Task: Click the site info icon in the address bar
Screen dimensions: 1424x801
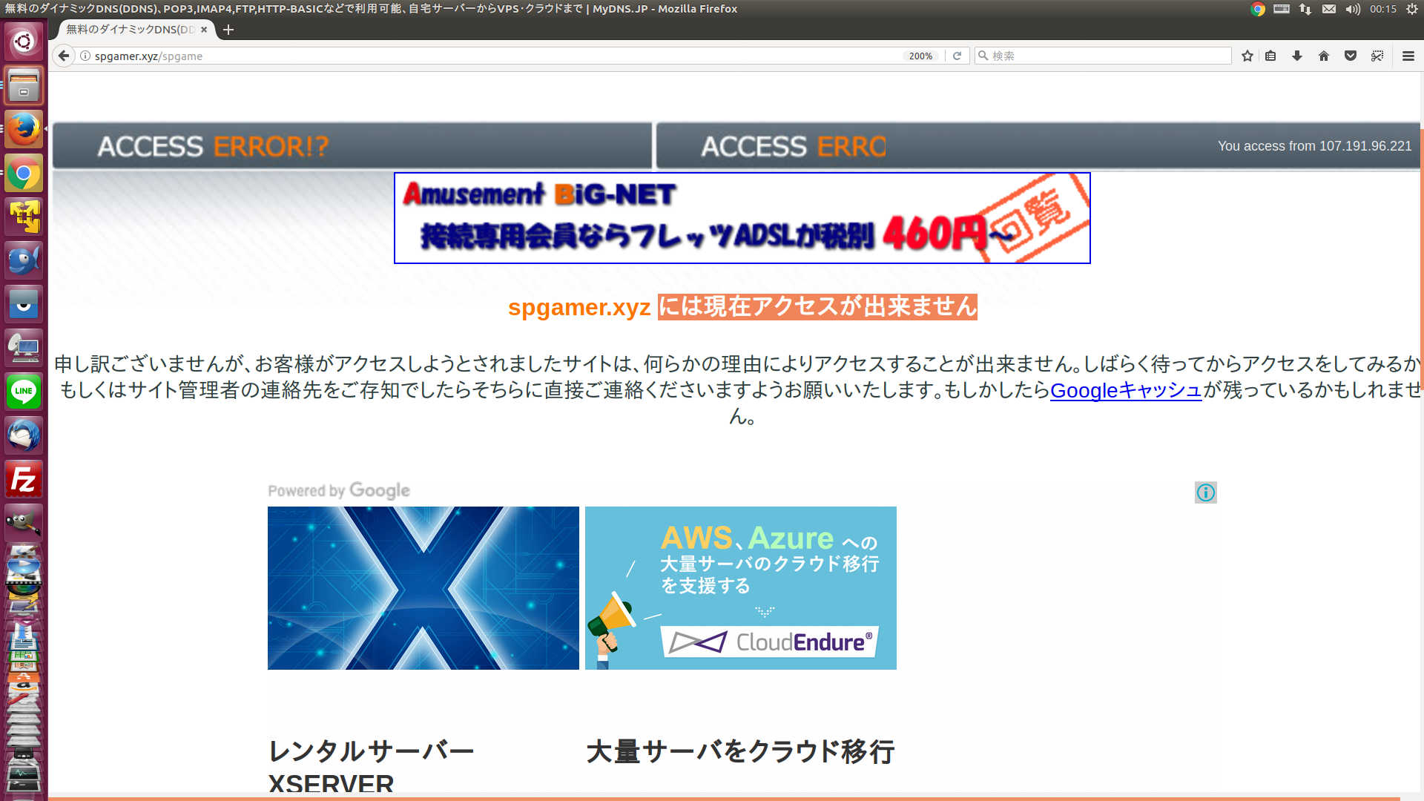Action: point(85,56)
